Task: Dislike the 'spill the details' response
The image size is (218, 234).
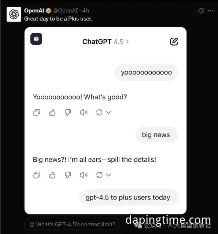Action: 68,175
